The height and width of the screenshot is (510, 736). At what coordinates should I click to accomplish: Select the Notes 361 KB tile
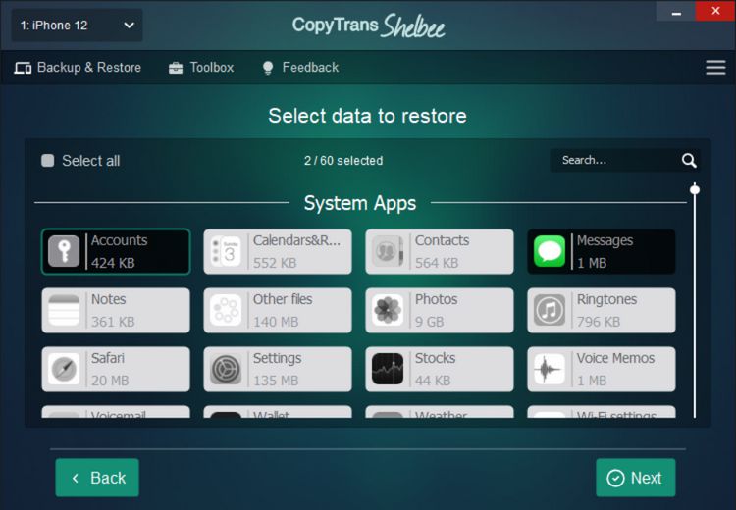coord(116,310)
